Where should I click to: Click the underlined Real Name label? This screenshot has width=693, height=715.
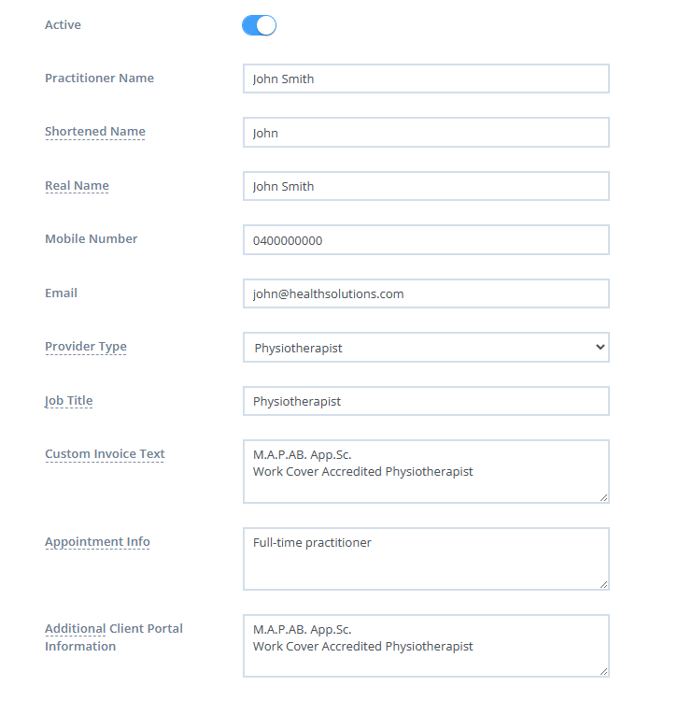point(77,186)
